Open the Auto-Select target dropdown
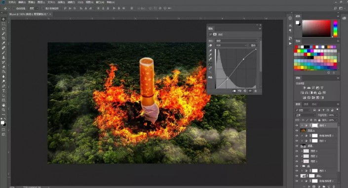Image resolution: width=348 pixels, height=188 pixels. click(34, 8)
